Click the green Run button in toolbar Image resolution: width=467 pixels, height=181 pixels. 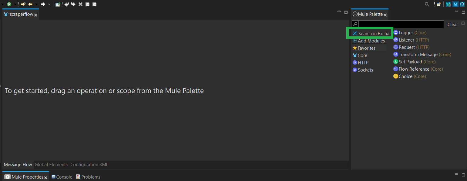(9, 4)
